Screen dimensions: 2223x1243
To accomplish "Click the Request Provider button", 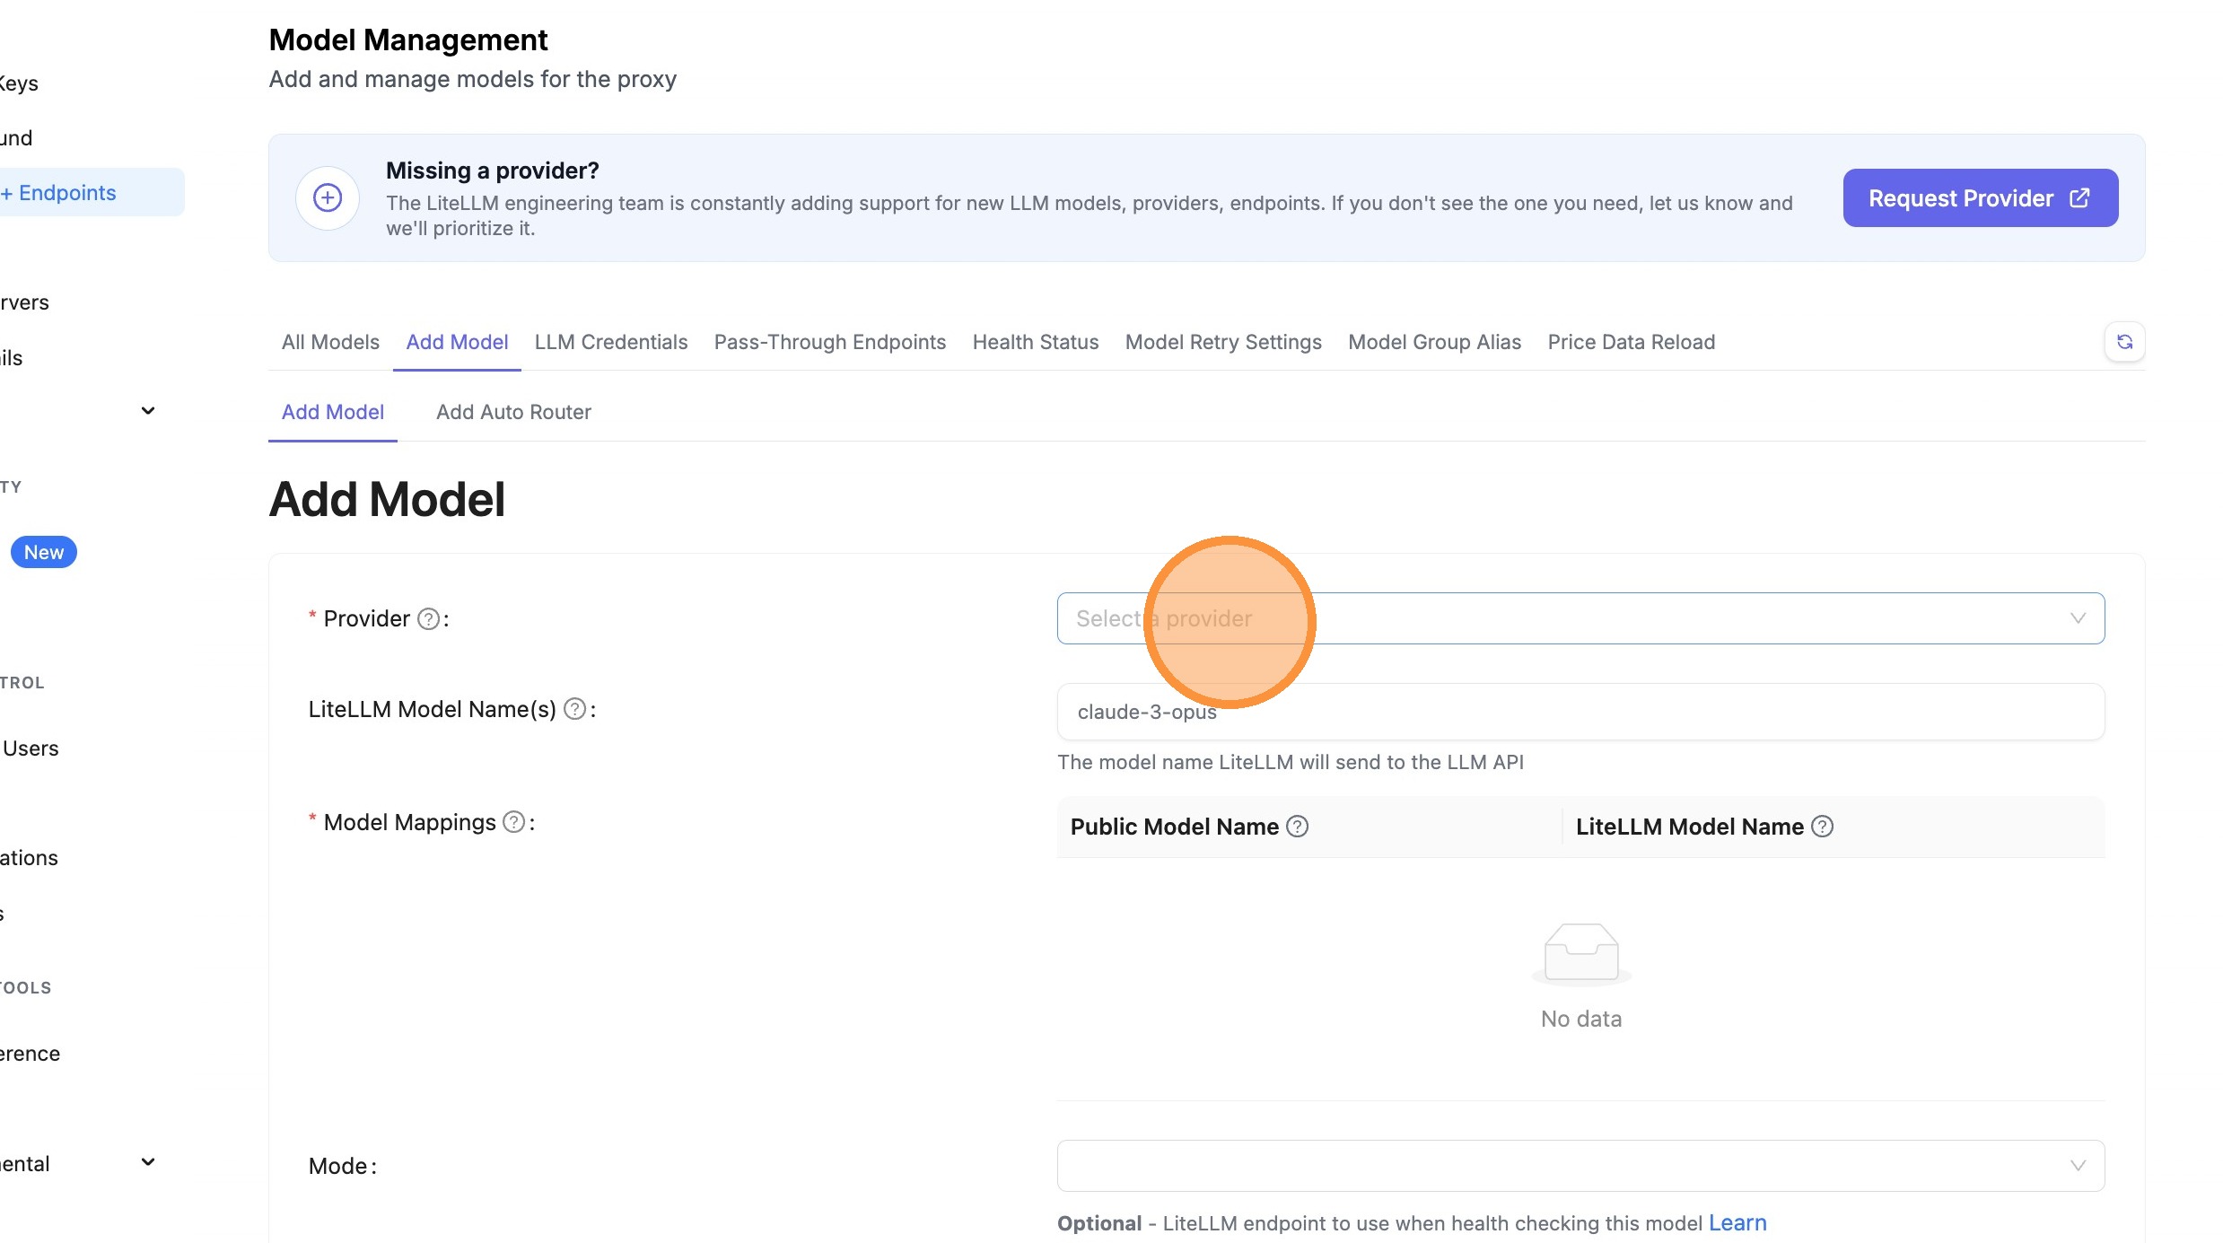I will point(1980,198).
